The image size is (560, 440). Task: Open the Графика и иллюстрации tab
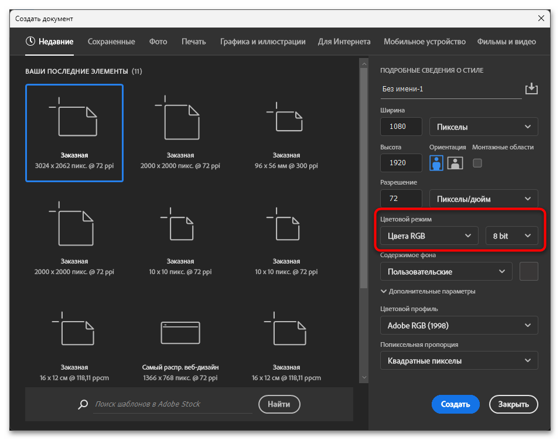[x=263, y=42]
